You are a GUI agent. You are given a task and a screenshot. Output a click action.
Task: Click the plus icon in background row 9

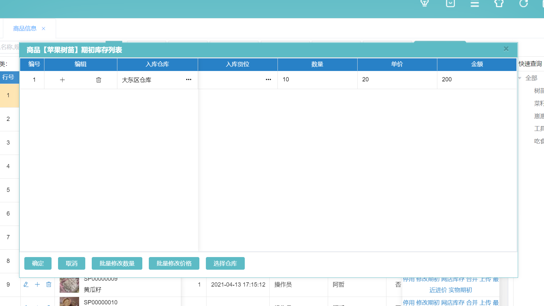click(37, 285)
